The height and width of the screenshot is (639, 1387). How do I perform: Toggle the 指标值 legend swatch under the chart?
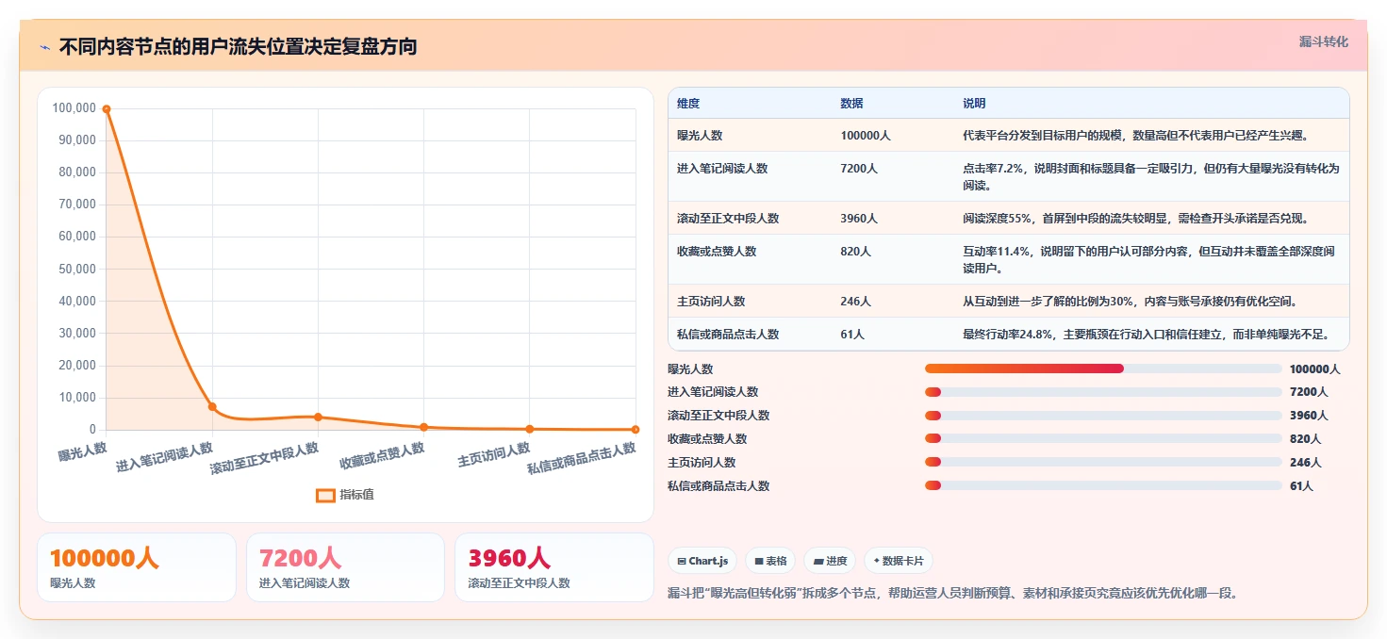tap(325, 495)
